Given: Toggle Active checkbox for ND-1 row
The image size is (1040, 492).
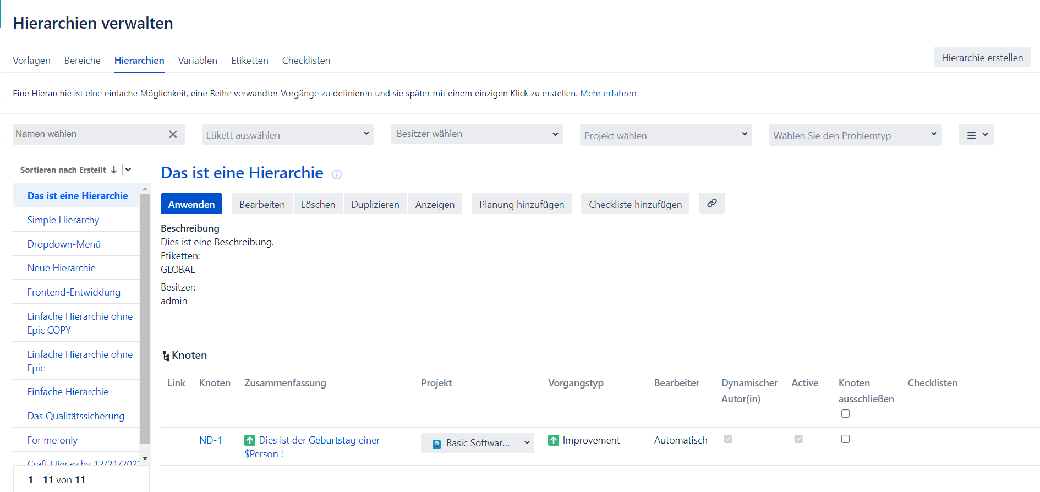Looking at the screenshot, I should 798,439.
